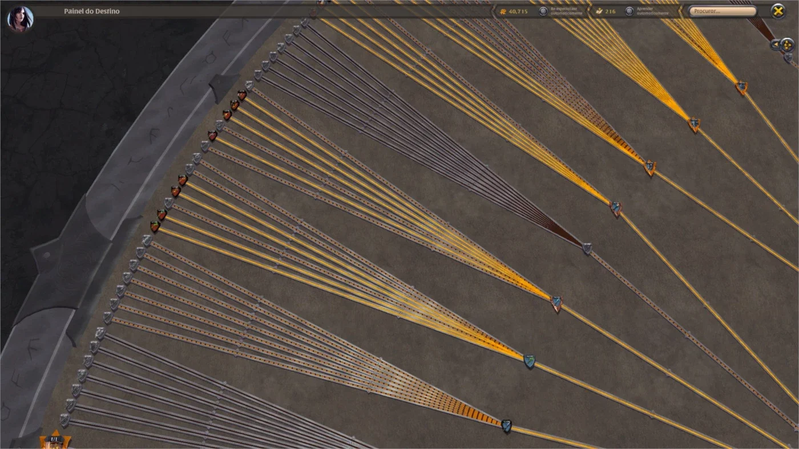
Task: Open the character portrait avatar
Action: 20,18
